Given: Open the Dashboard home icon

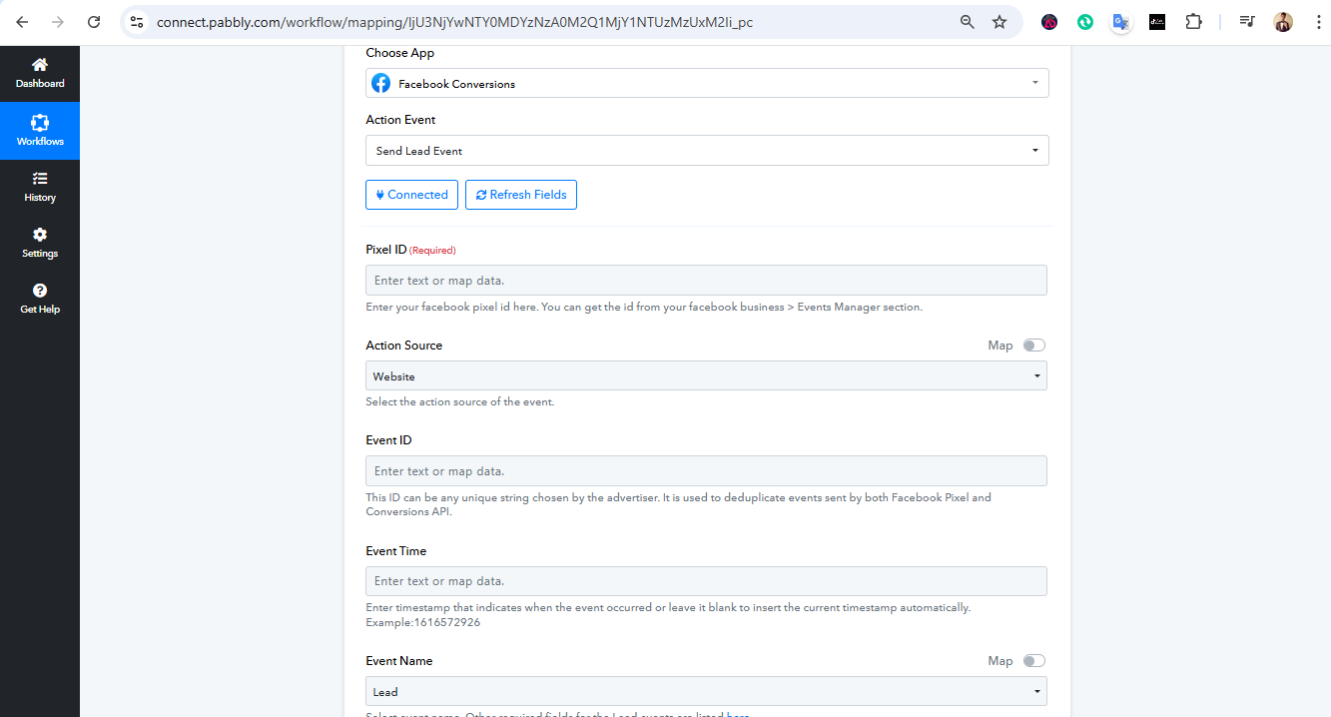Looking at the screenshot, I should (x=40, y=66).
